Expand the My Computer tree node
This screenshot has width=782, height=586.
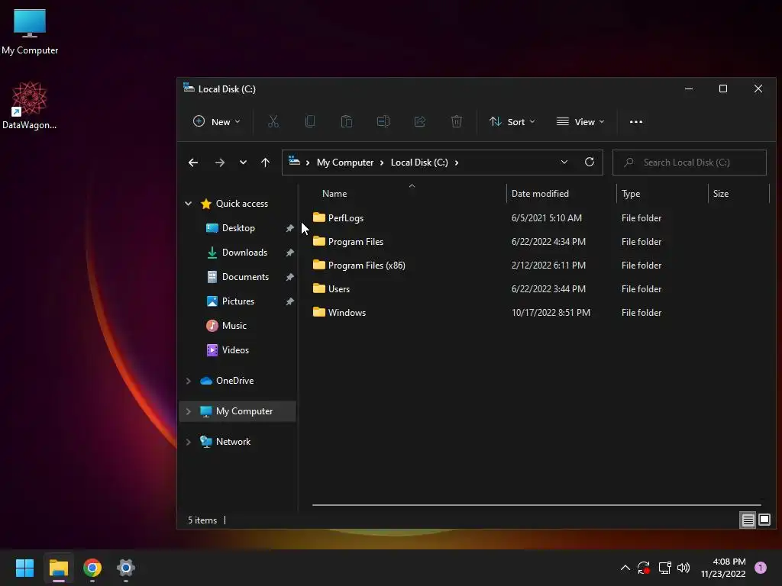[x=189, y=411]
